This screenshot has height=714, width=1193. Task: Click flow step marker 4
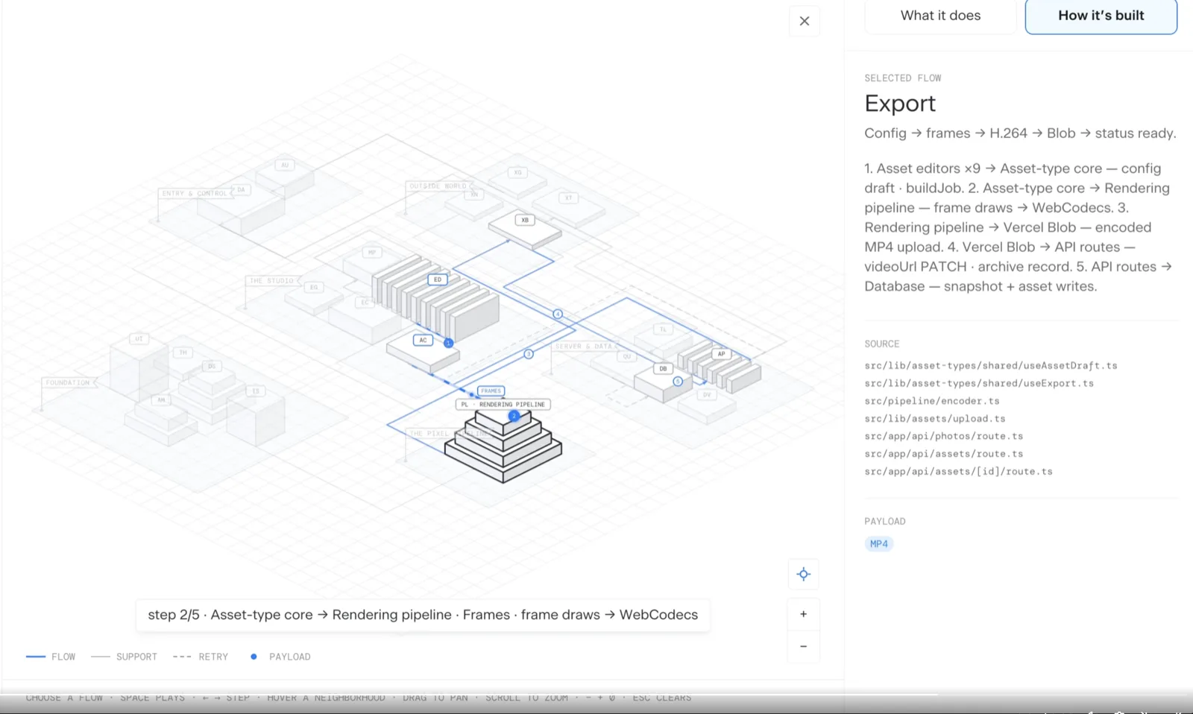point(558,314)
